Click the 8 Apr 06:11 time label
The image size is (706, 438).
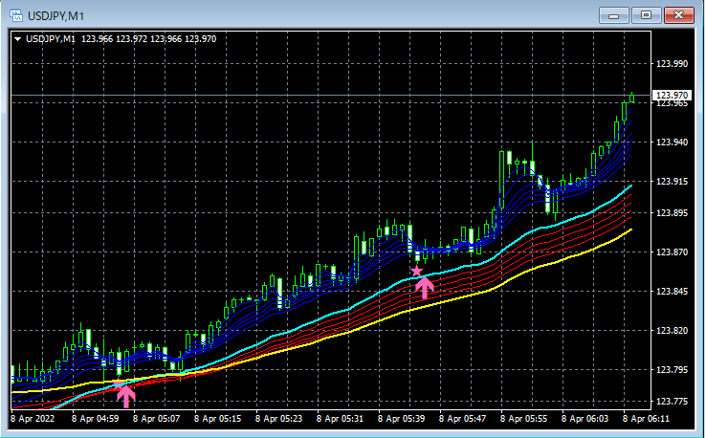pos(646,419)
